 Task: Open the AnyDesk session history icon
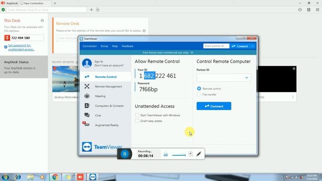300,10
